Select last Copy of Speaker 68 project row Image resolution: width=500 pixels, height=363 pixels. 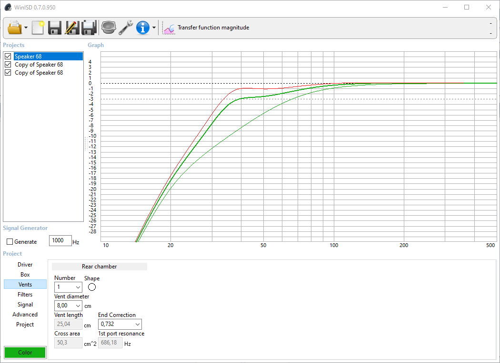(x=39, y=73)
